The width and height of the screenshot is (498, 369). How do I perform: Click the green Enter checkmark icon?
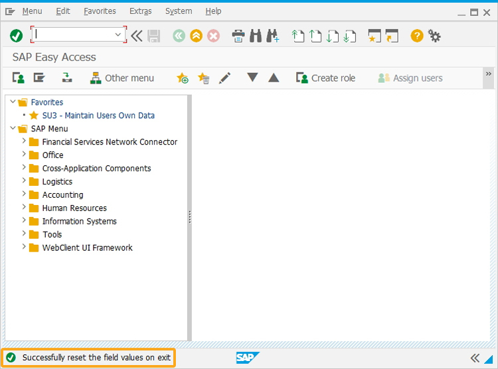tap(16, 36)
